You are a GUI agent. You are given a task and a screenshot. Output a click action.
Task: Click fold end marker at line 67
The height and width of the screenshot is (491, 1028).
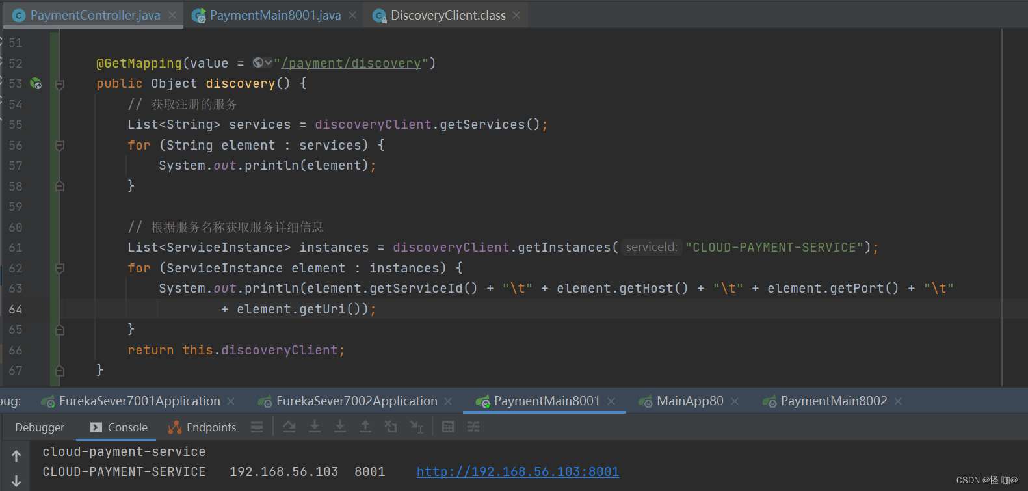coord(60,371)
